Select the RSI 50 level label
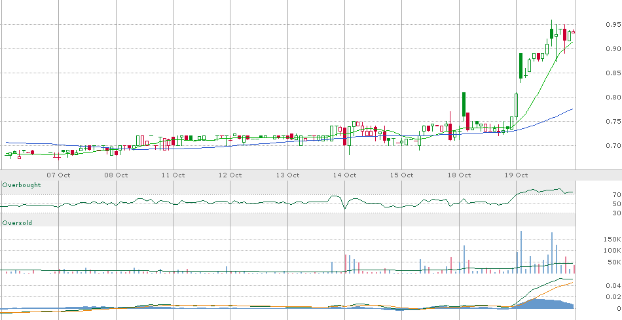The image size is (622, 320). tap(617, 204)
